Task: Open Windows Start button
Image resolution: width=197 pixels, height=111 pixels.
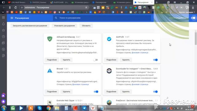Action: pos(4,108)
